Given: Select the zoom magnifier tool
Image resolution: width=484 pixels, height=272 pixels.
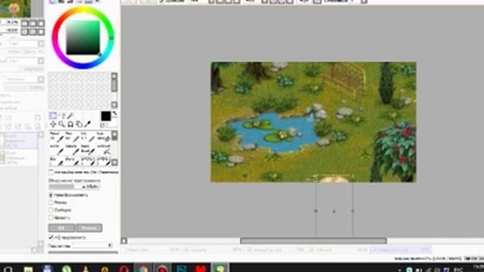Looking at the screenshot, I should 62,124.
